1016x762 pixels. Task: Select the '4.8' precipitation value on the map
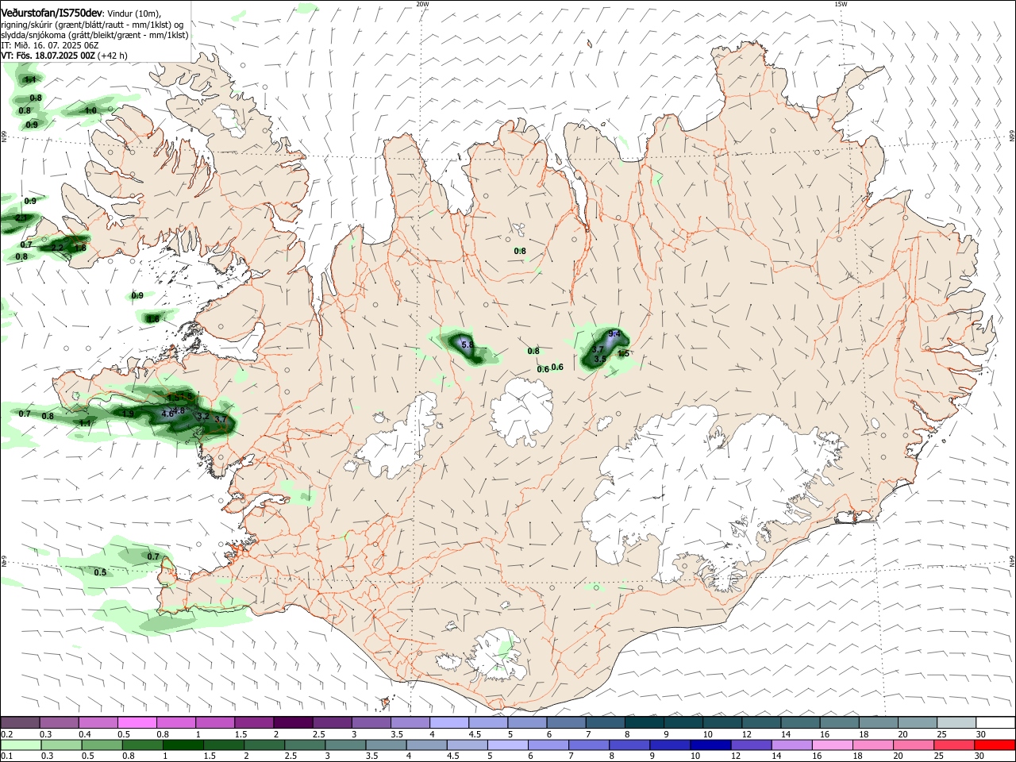click(x=179, y=410)
